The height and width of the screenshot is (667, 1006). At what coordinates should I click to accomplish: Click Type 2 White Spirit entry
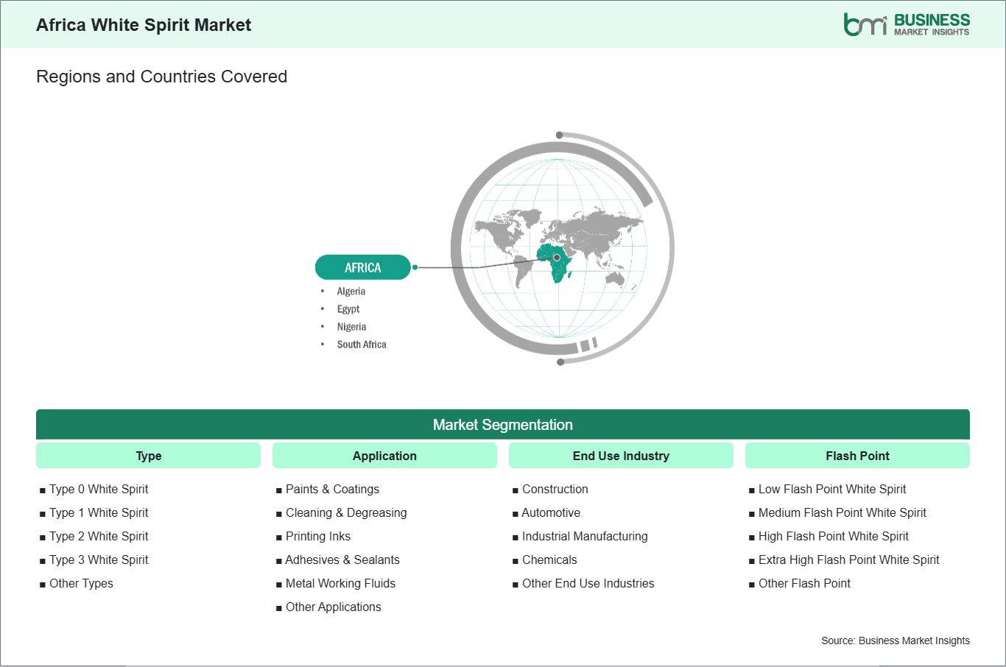[x=99, y=536]
